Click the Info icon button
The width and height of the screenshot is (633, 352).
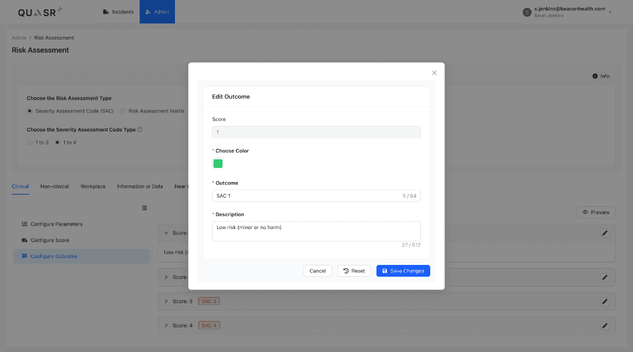(x=601, y=76)
